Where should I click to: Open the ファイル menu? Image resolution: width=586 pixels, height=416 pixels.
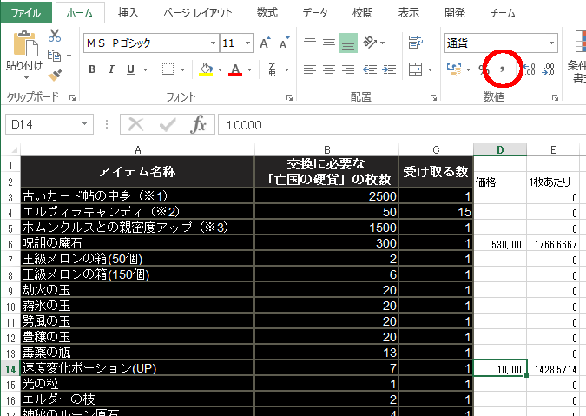tap(25, 12)
